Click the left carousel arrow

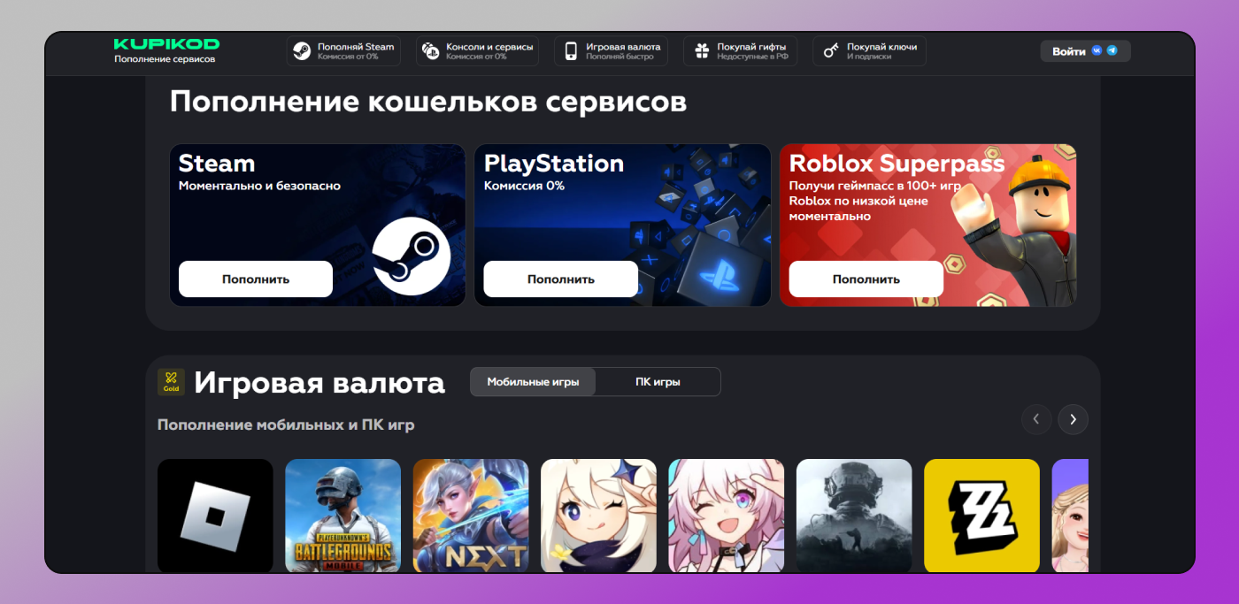[x=1036, y=419]
